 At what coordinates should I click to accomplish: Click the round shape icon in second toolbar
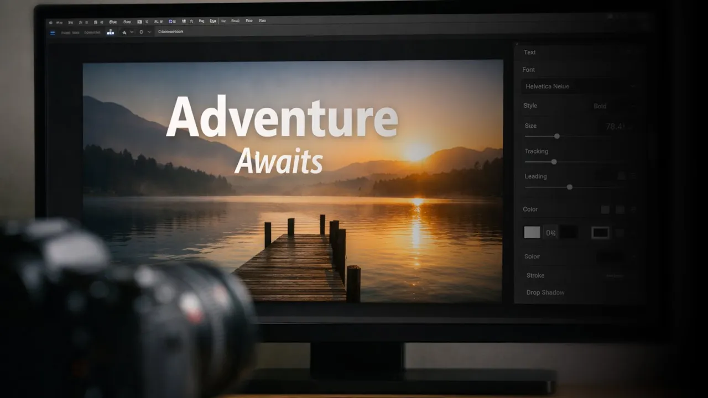click(142, 33)
